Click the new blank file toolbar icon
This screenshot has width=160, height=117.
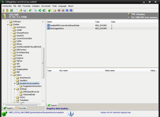pyautogui.click(x=17, y=10)
